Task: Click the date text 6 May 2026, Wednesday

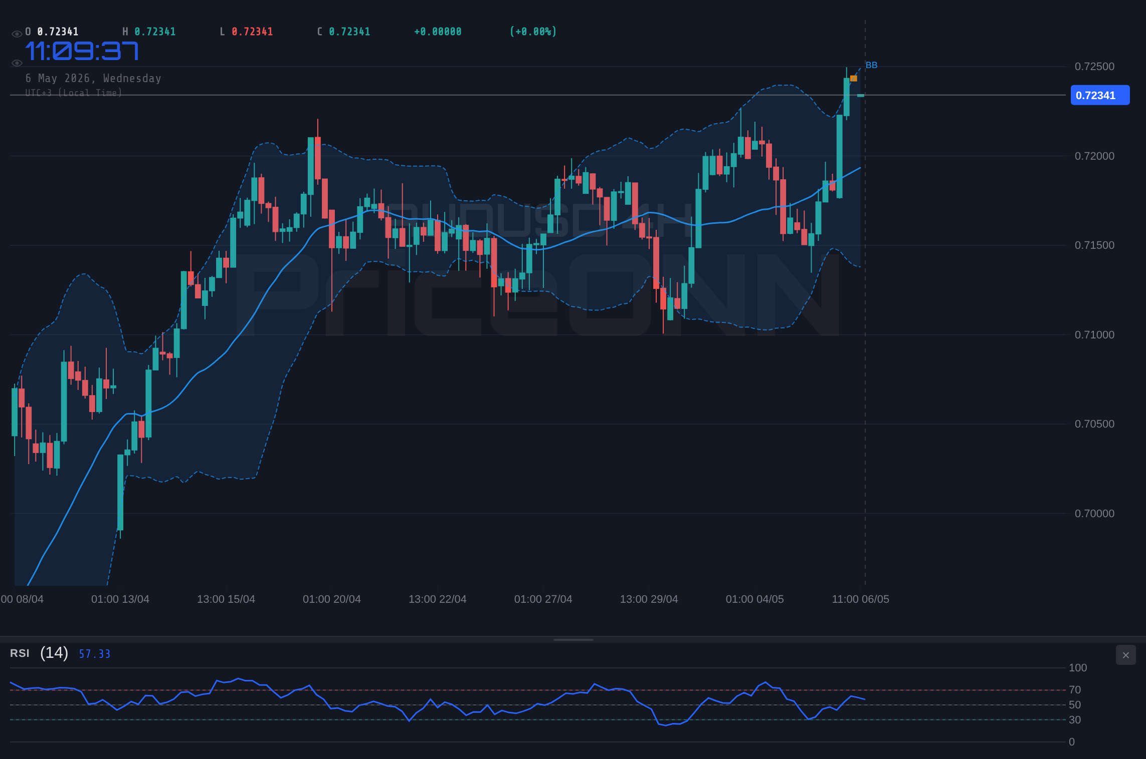Action: [x=93, y=78]
